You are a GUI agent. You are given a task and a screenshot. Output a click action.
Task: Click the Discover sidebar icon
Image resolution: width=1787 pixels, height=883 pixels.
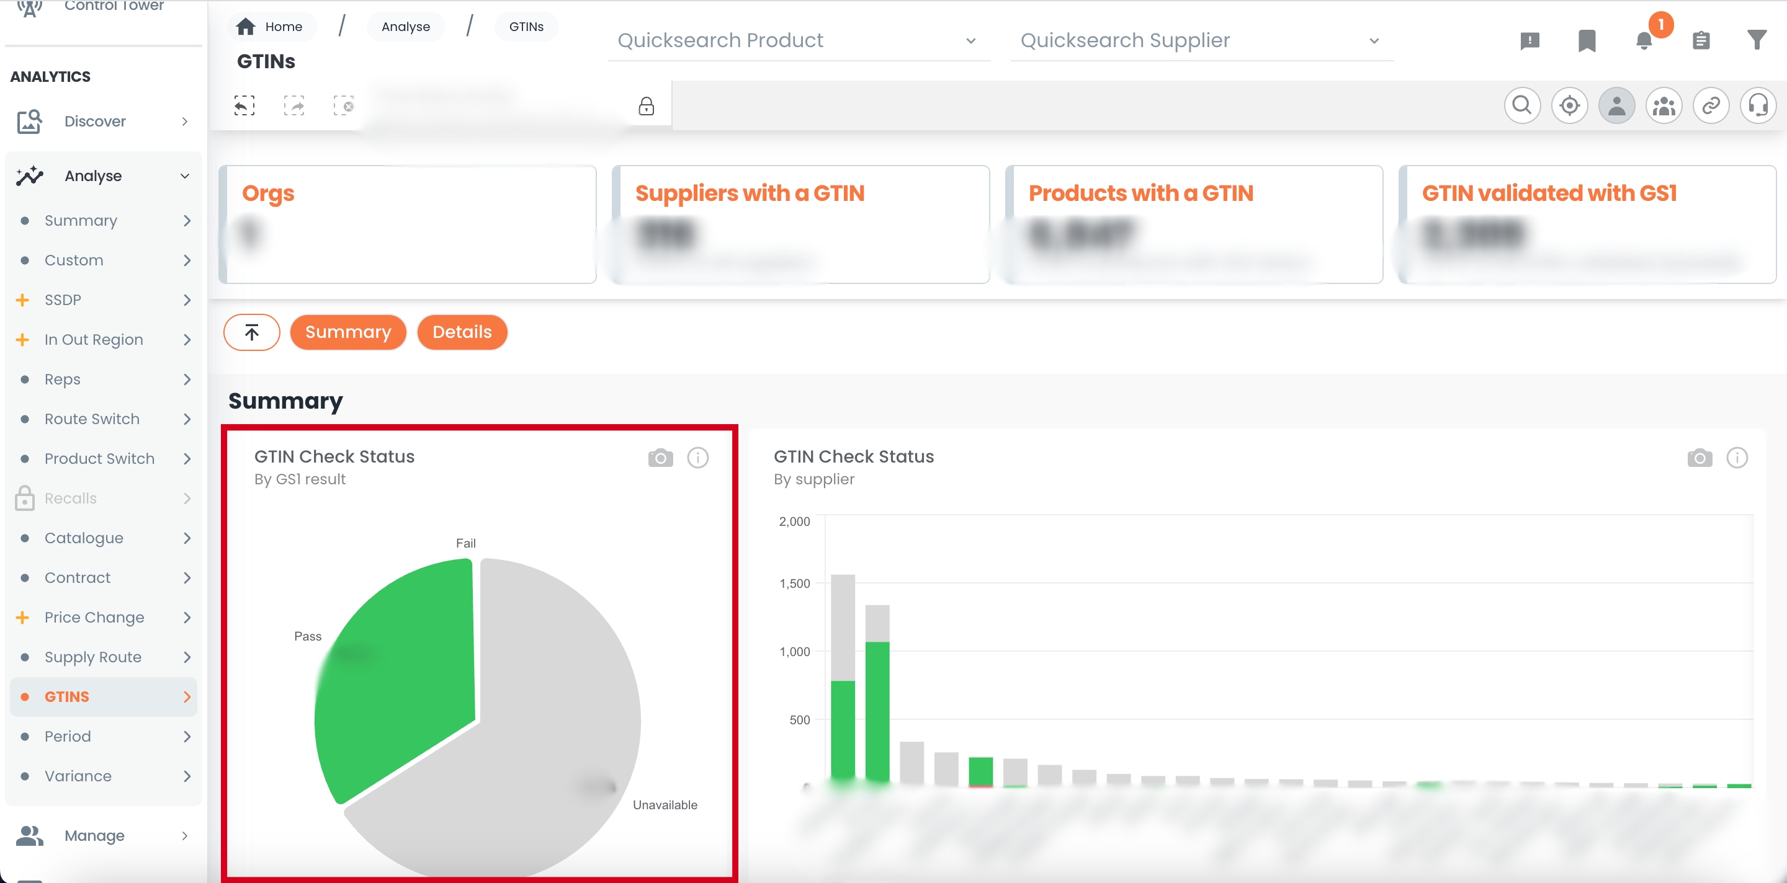point(29,122)
